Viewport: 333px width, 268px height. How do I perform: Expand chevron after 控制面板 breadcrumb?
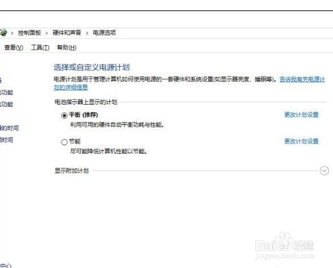pos(47,33)
